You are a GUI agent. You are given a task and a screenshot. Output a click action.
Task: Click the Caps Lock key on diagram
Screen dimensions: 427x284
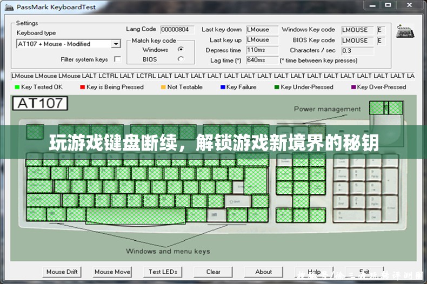[39, 187]
